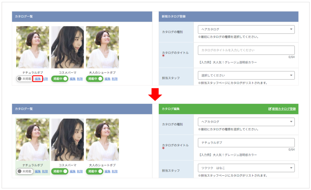Screen dimensions: 311x190
Task: Click the empty カタログのタイトル input field
Action: (246, 50)
